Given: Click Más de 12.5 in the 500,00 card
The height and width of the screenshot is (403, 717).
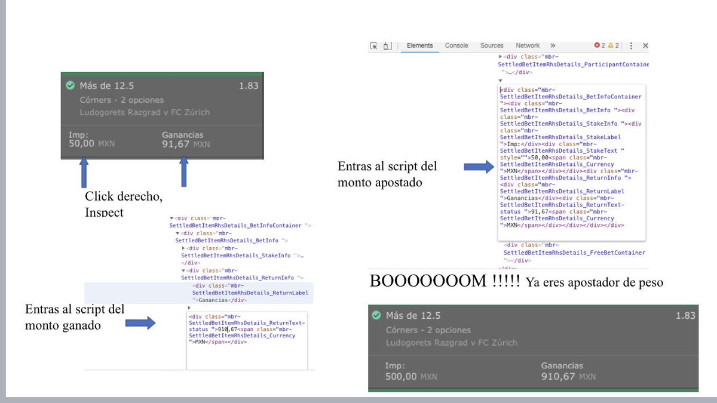Looking at the screenshot, I should 413,315.
